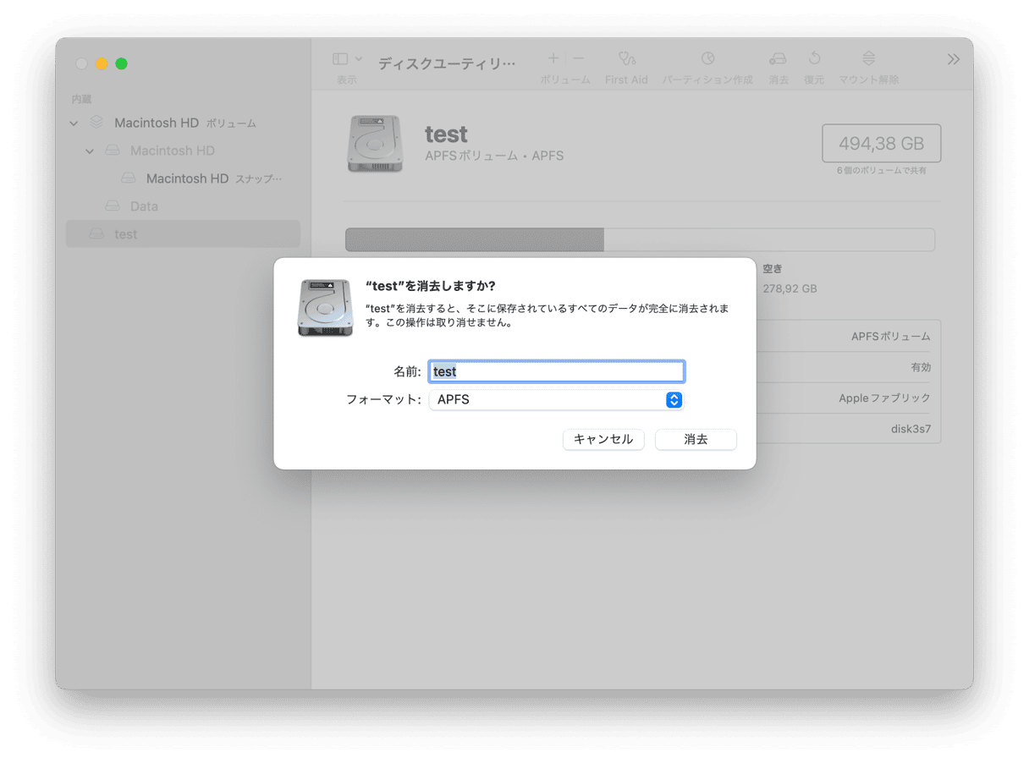Collapse the Macintosh HD ボリューム group
The width and height of the screenshot is (1029, 763).
(74, 124)
